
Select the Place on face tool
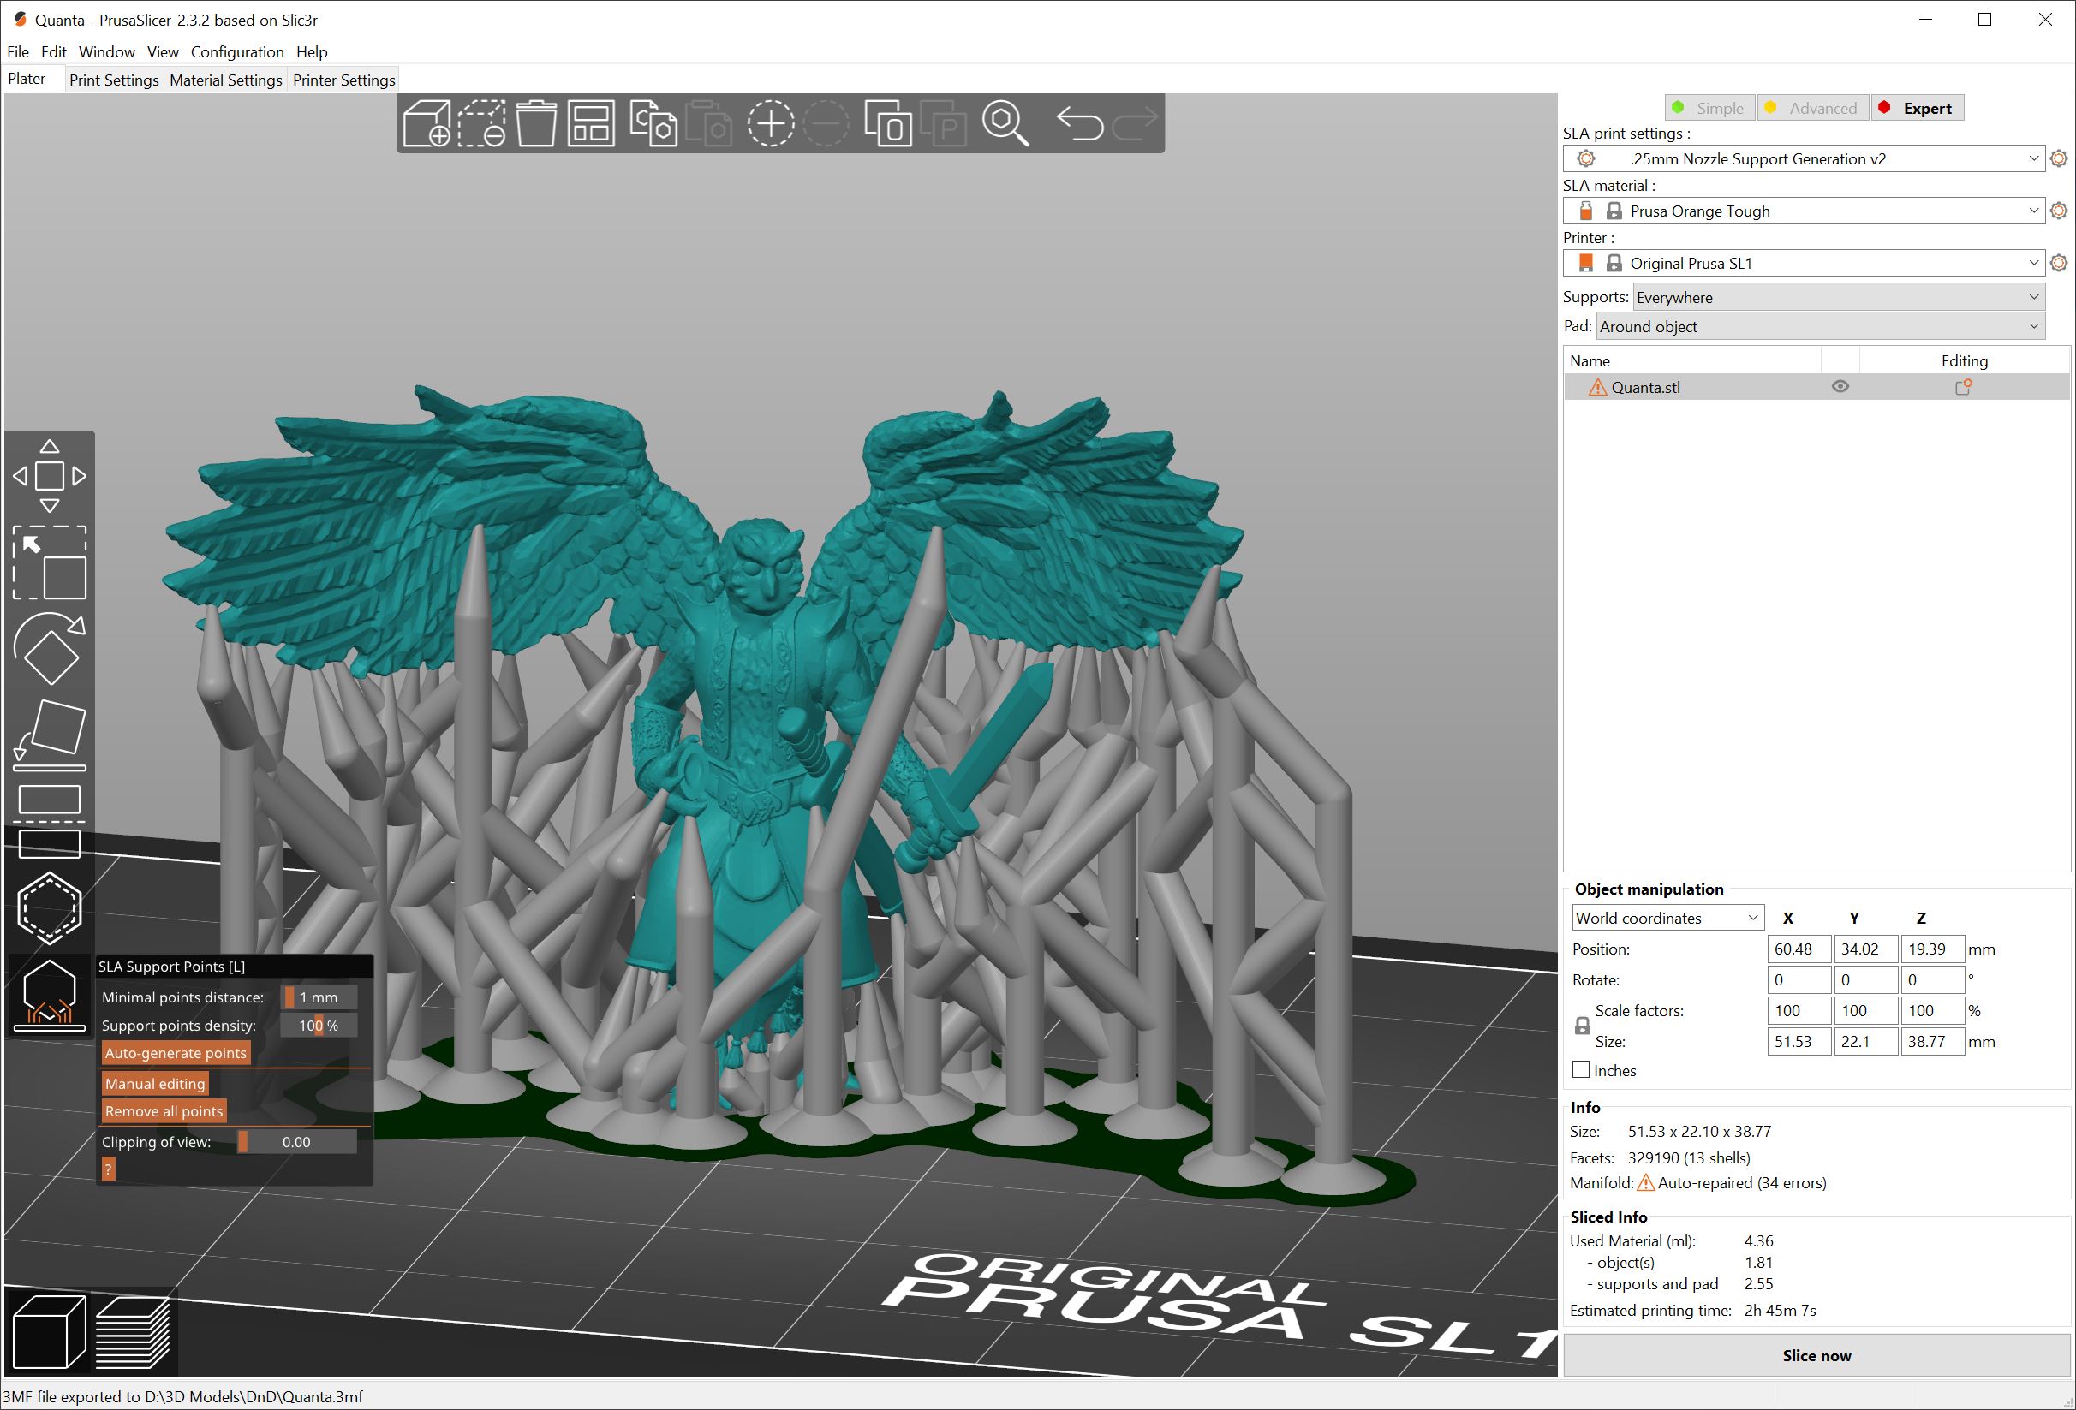pos(49,735)
